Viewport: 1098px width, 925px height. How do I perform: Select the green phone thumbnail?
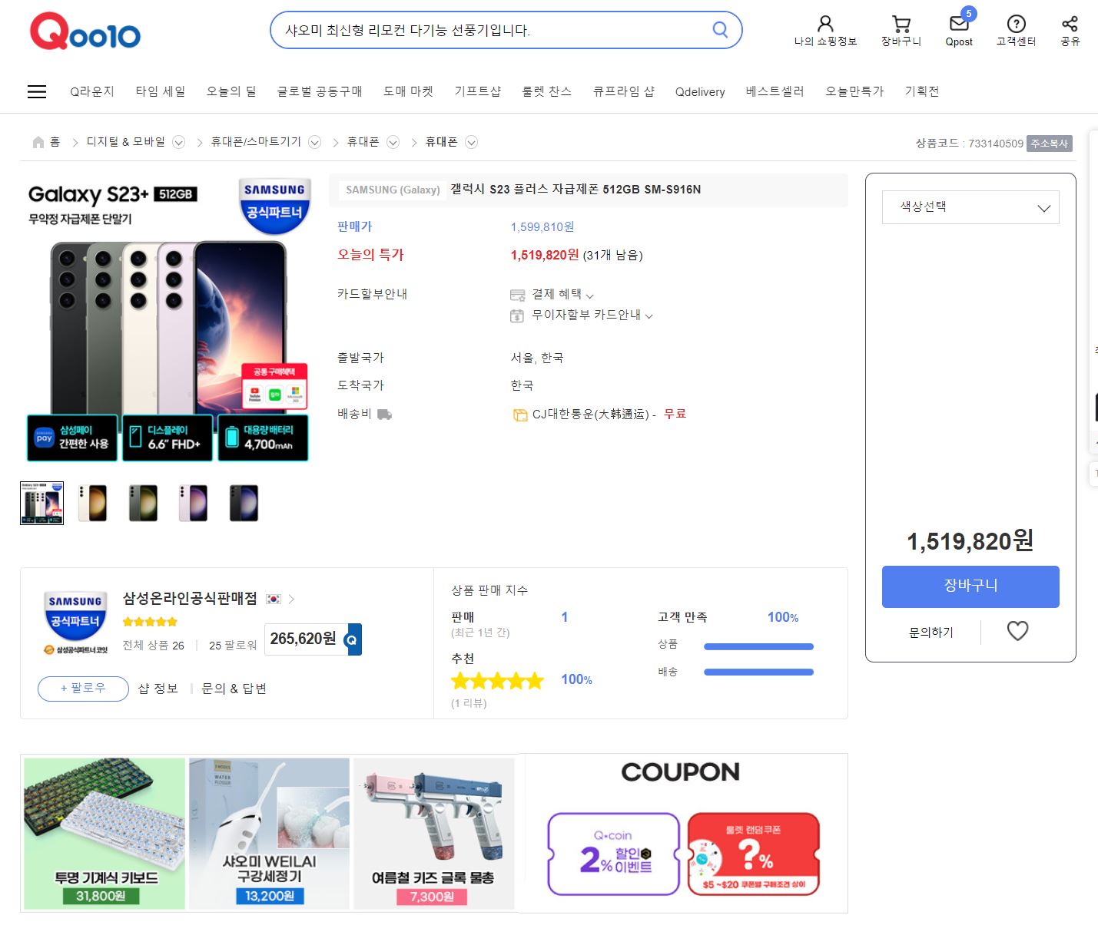click(143, 503)
